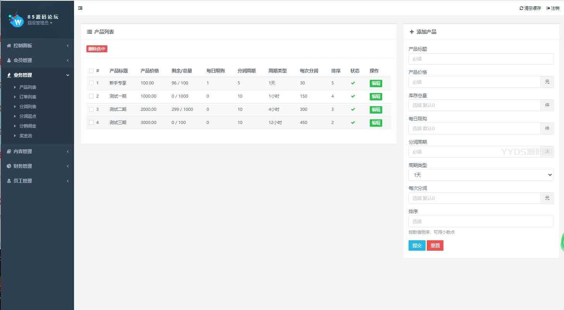Click status checkmark for 测试三期
This screenshot has width=564, height=310.
(x=353, y=122)
